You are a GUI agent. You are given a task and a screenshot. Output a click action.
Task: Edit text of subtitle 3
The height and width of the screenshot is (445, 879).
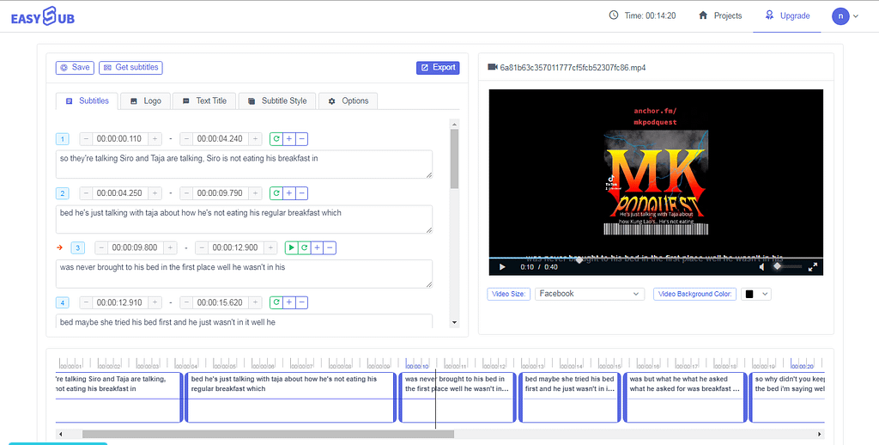point(245,274)
